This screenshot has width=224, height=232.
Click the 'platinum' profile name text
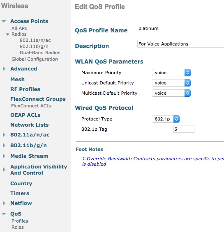[148, 28]
